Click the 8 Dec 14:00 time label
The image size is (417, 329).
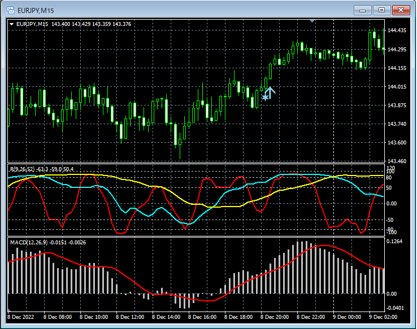pyautogui.click(x=166, y=317)
